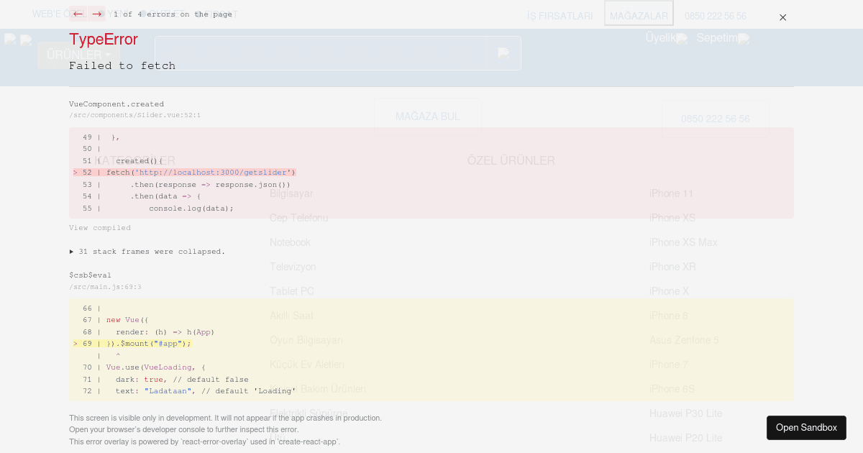Expand the 31 collapsed stack frames
Screen dimensions: 863x453
pyautogui.click(x=147, y=252)
